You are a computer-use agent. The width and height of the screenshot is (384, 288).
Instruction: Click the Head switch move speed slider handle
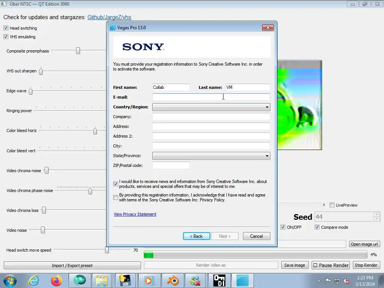click(107, 249)
